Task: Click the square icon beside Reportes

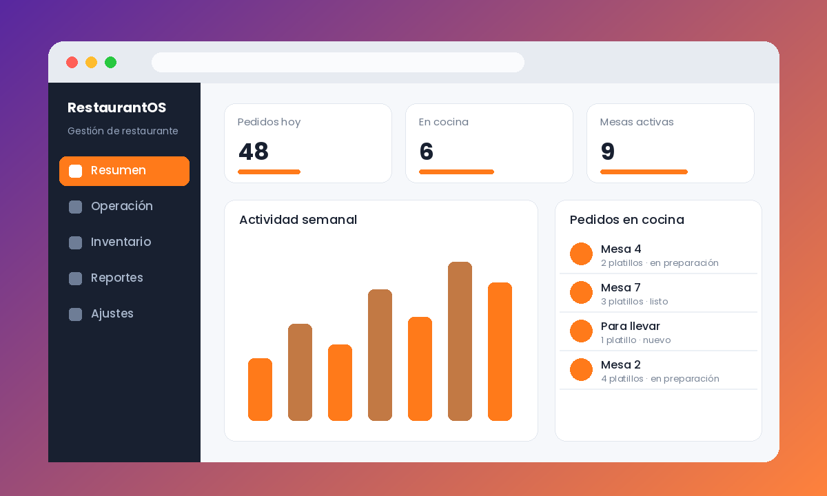Action: tap(76, 278)
